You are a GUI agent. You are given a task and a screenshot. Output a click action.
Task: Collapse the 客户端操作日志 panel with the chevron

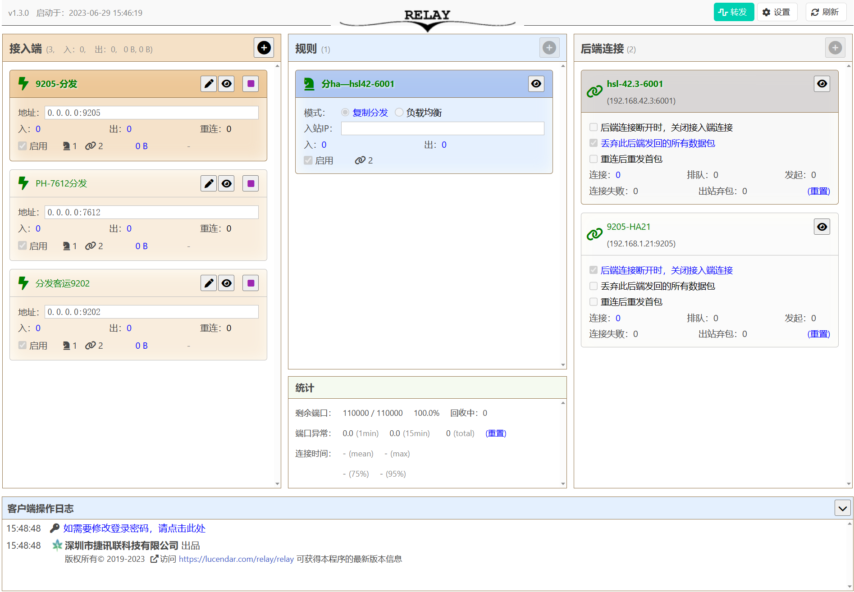[843, 508]
